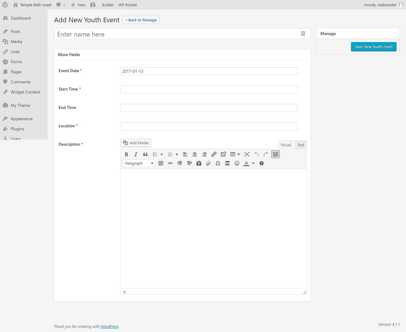Click into the Start Time field

tap(209, 89)
